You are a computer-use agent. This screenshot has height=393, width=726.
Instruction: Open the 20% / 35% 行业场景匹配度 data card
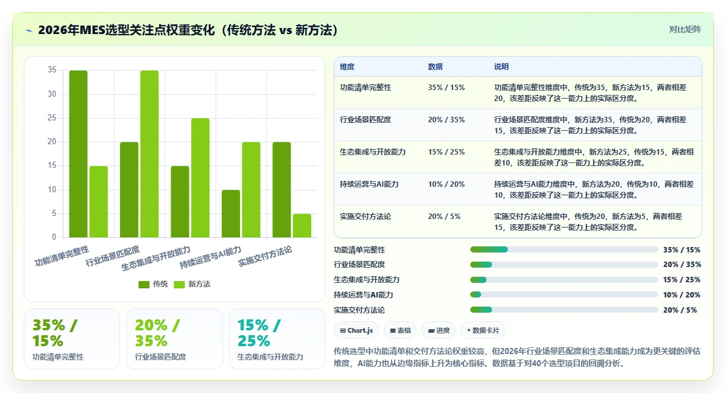point(175,339)
